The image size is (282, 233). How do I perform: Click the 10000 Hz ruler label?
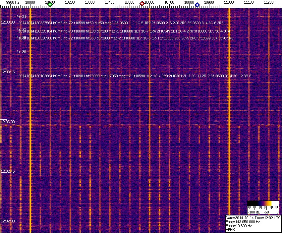tap(30, 2)
